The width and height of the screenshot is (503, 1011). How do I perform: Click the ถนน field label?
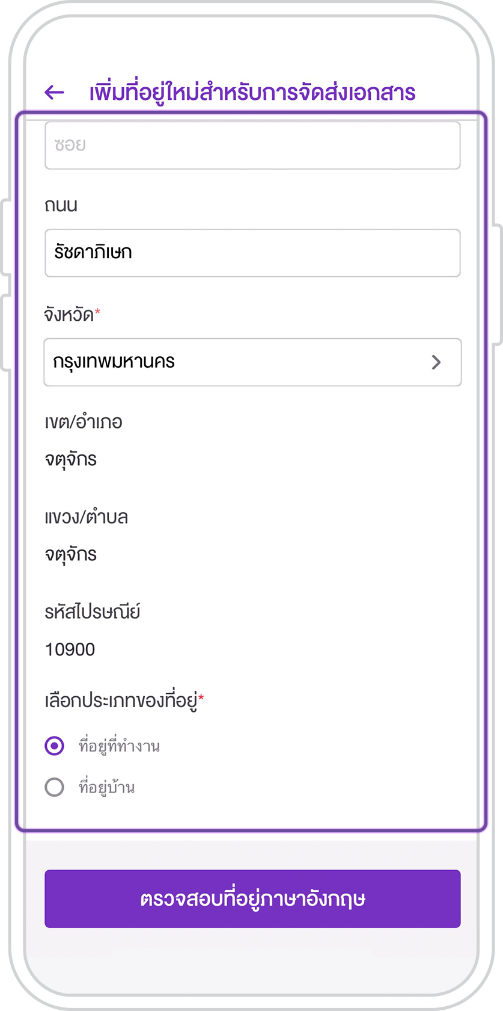pyautogui.click(x=61, y=205)
